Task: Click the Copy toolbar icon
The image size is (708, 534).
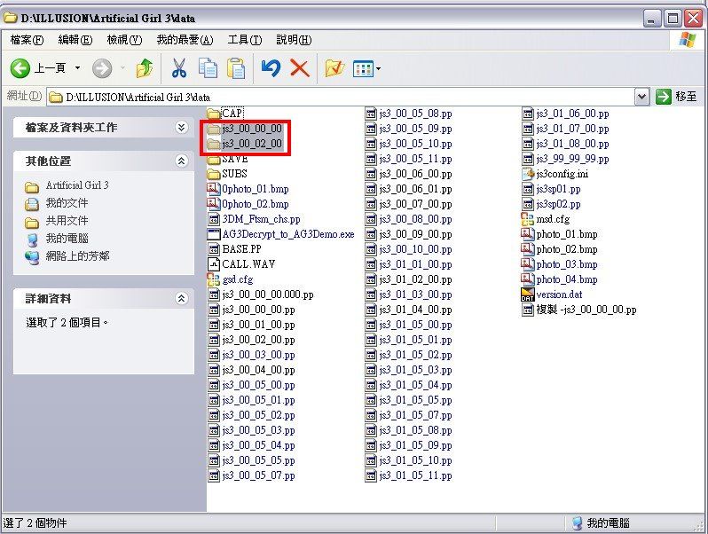Action: click(x=208, y=68)
